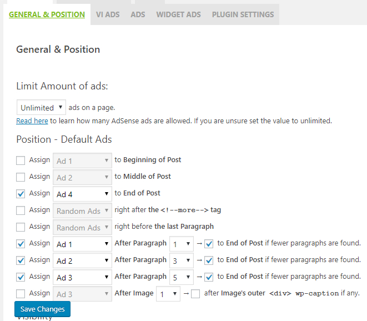Image resolution: width=367 pixels, height=321 pixels.
Task: Click the Save Changes button
Action: coord(42,309)
